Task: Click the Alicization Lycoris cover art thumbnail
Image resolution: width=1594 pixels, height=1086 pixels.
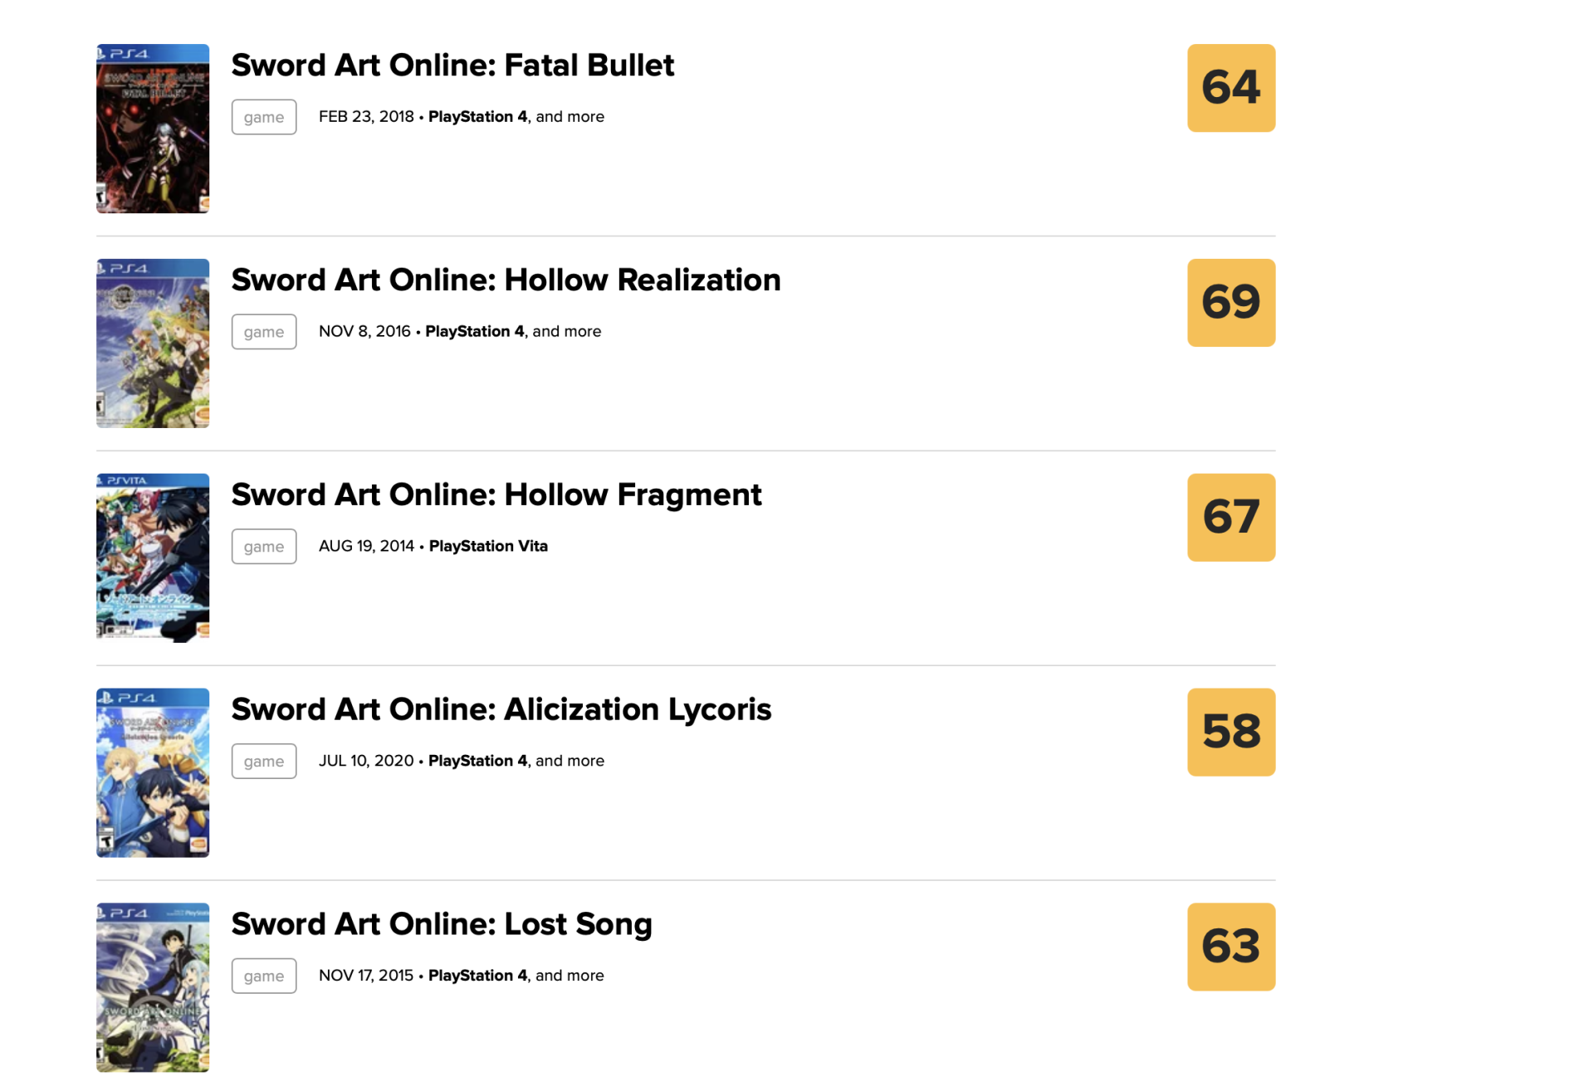Action: [153, 772]
